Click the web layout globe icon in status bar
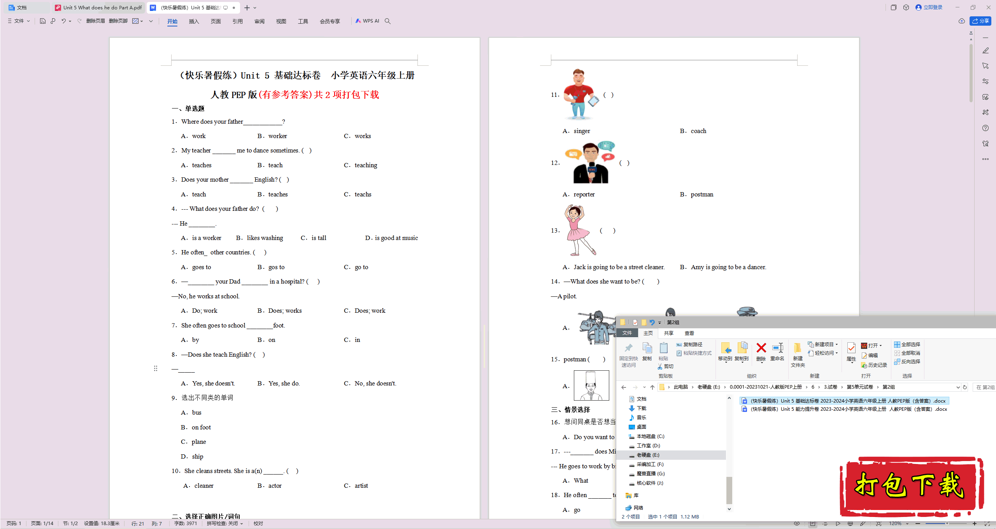The width and height of the screenshot is (996, 529). (850, 524)
